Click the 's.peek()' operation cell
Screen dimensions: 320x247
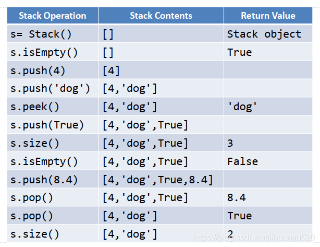35,107
